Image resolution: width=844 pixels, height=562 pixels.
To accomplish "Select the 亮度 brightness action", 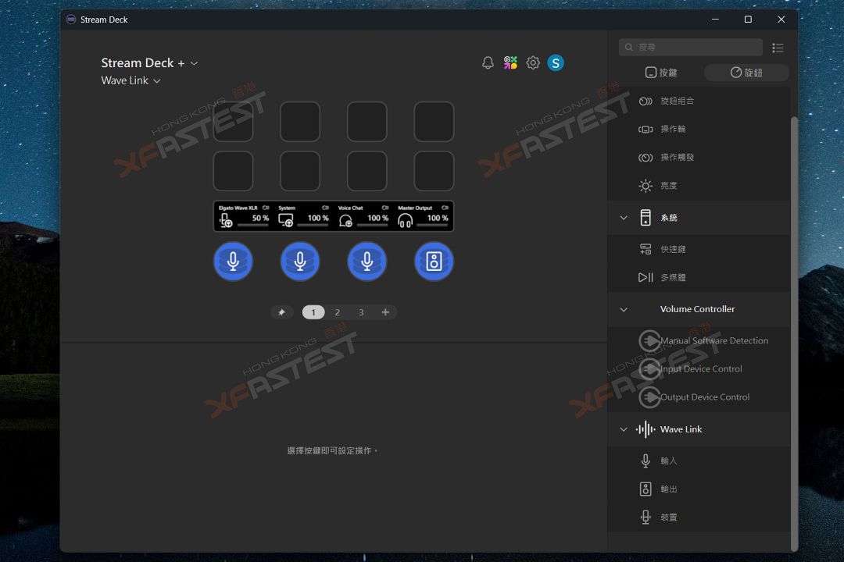I will pos(699,186).
